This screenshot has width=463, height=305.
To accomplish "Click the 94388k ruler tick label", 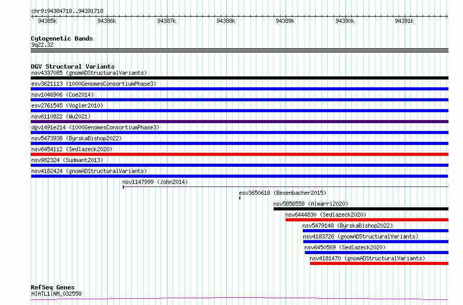I will pyautogui.click(x=226, y=21).
